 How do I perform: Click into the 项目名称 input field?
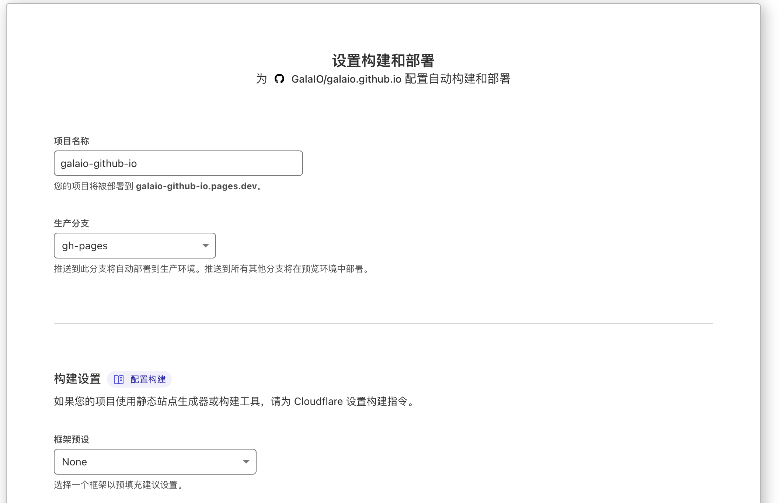(178, 163)
